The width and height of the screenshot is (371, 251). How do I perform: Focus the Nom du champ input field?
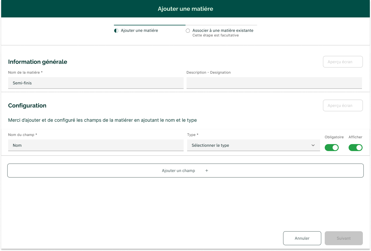[x=96, y=145]
